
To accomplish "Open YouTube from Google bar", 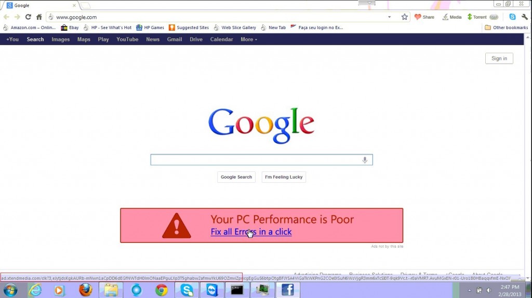I will tap(127, 39).
